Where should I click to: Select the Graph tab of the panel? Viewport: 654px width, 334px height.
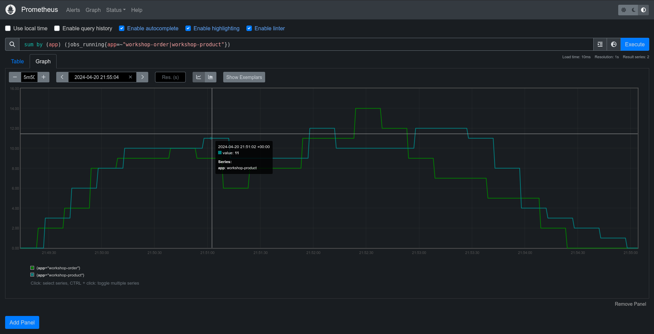coord(43,61)
